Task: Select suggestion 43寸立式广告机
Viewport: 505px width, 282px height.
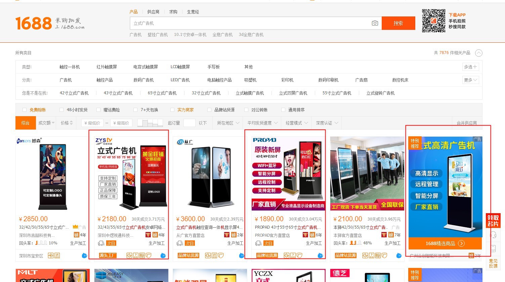Action: (x=118, y=93)
